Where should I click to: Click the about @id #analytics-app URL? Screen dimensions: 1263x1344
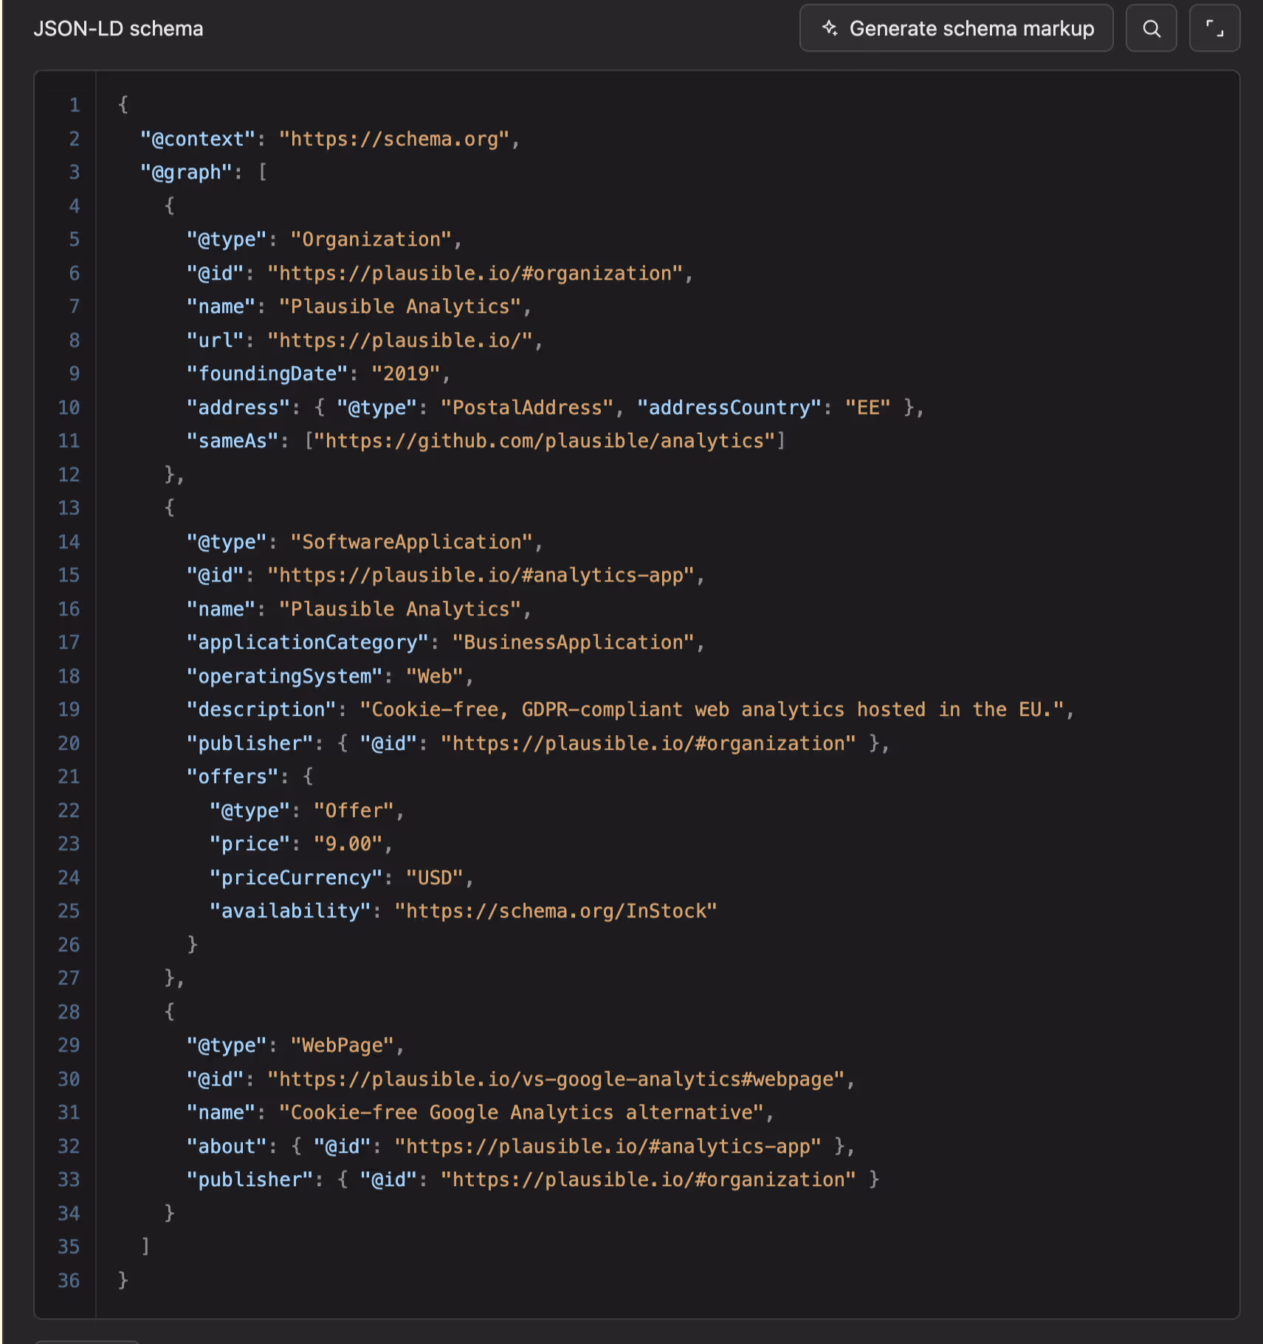point(608,1146)
